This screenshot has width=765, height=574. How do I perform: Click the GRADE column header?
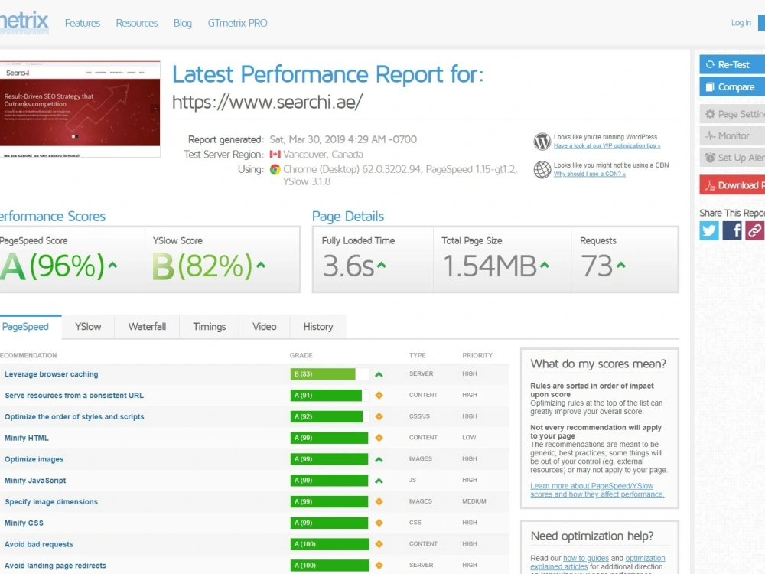pyautogui.click(x=301, y=355)
